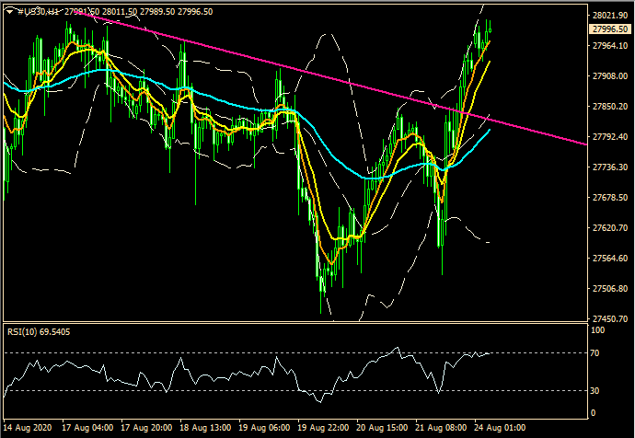The image size is (635, 438).
Task: Click the 14 Aug 2020 date label
Action: click(28, 429)
